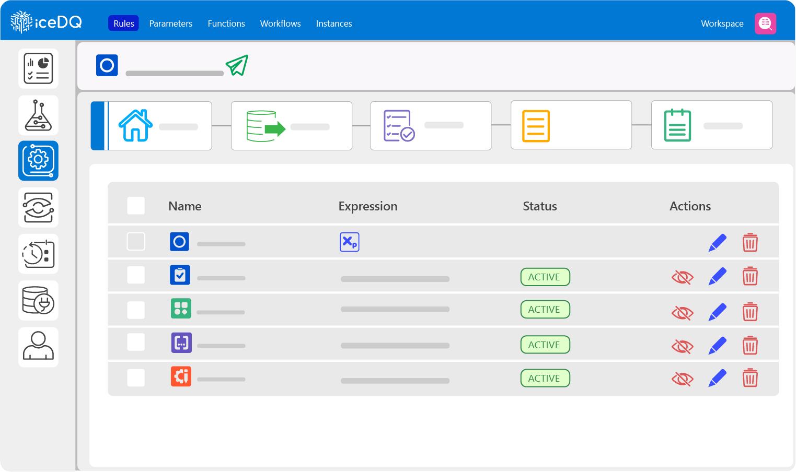
Task: Open the Workflows menu item
Action: 280,23
